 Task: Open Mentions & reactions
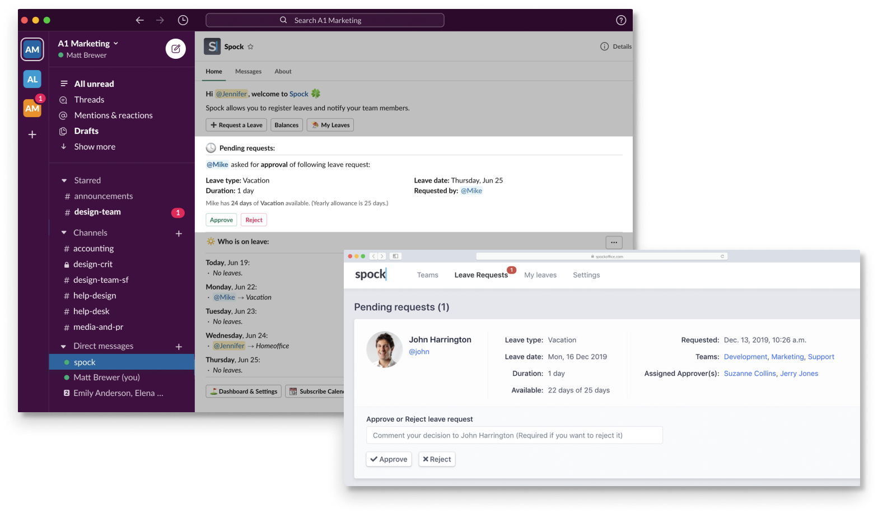pyautogui.click(x=113, y=115)
